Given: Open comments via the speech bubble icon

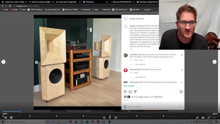Looking at the screenshot, I should [130, 92].
